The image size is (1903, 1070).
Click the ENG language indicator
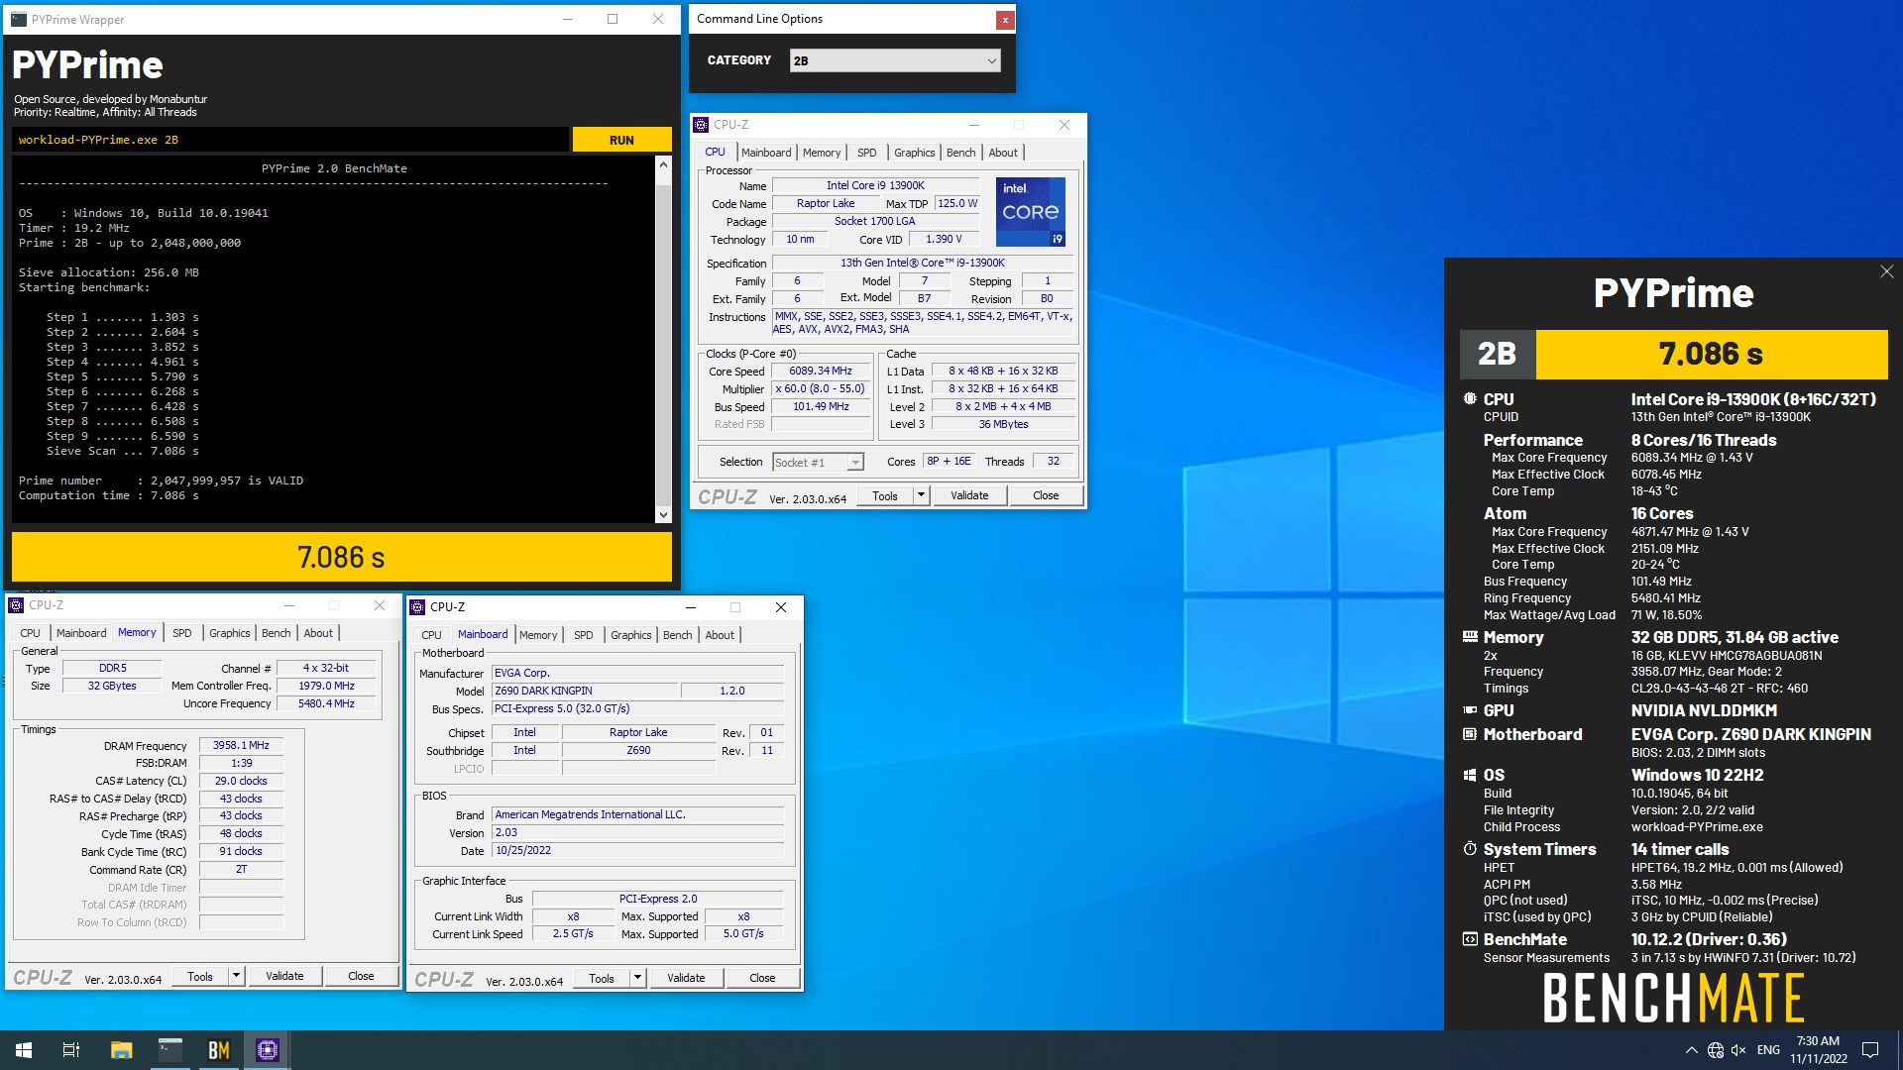coord(1768,1050)
